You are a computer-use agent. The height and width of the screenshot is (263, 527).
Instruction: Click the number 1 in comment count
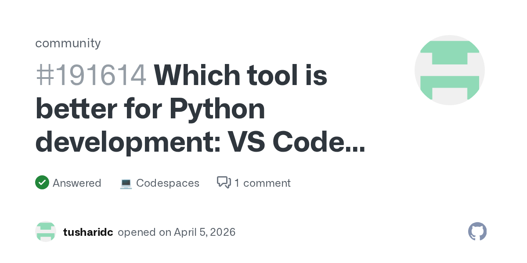coord(237,183)
